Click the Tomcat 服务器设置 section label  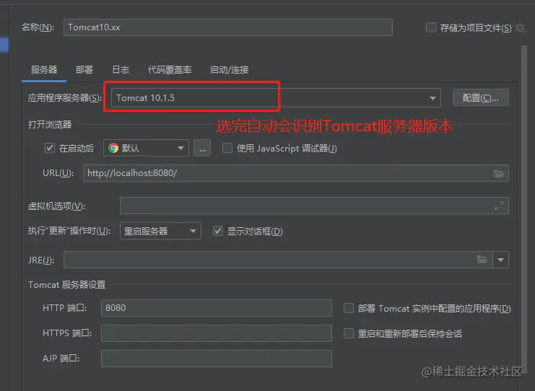pyautogui.click(x=67, y=285)
